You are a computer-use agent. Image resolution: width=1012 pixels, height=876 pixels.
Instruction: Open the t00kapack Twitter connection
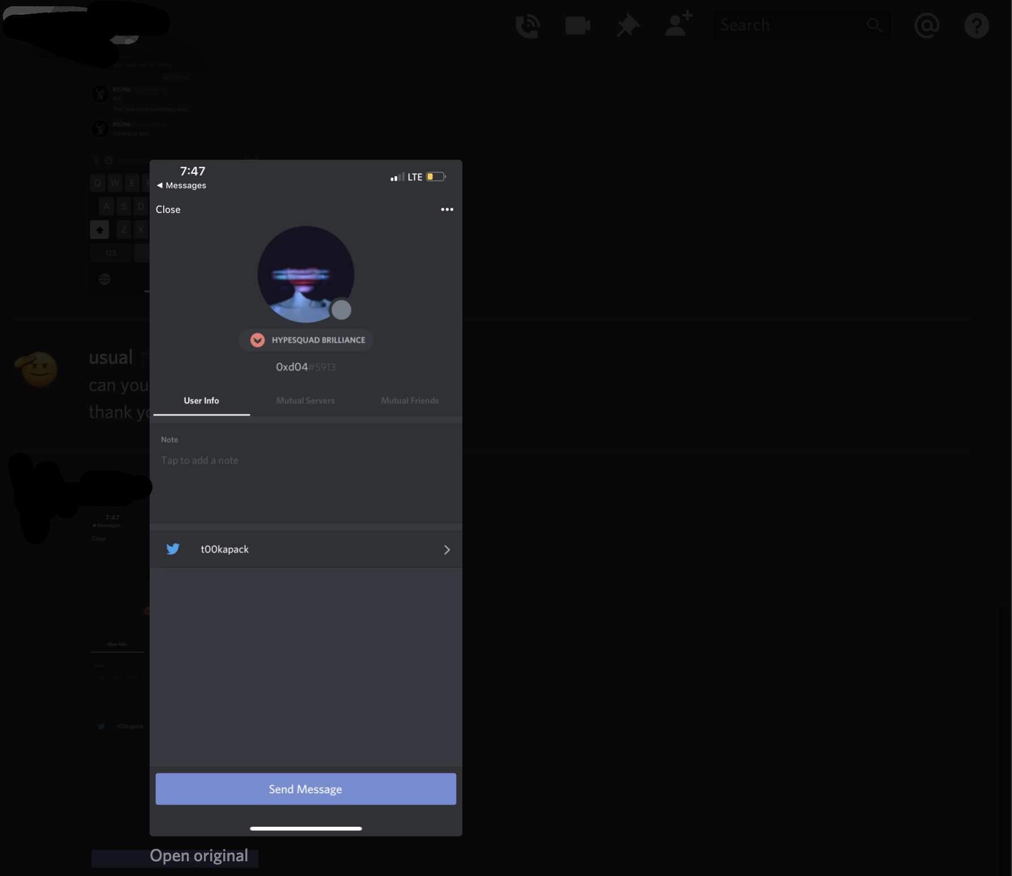point(306,549)
